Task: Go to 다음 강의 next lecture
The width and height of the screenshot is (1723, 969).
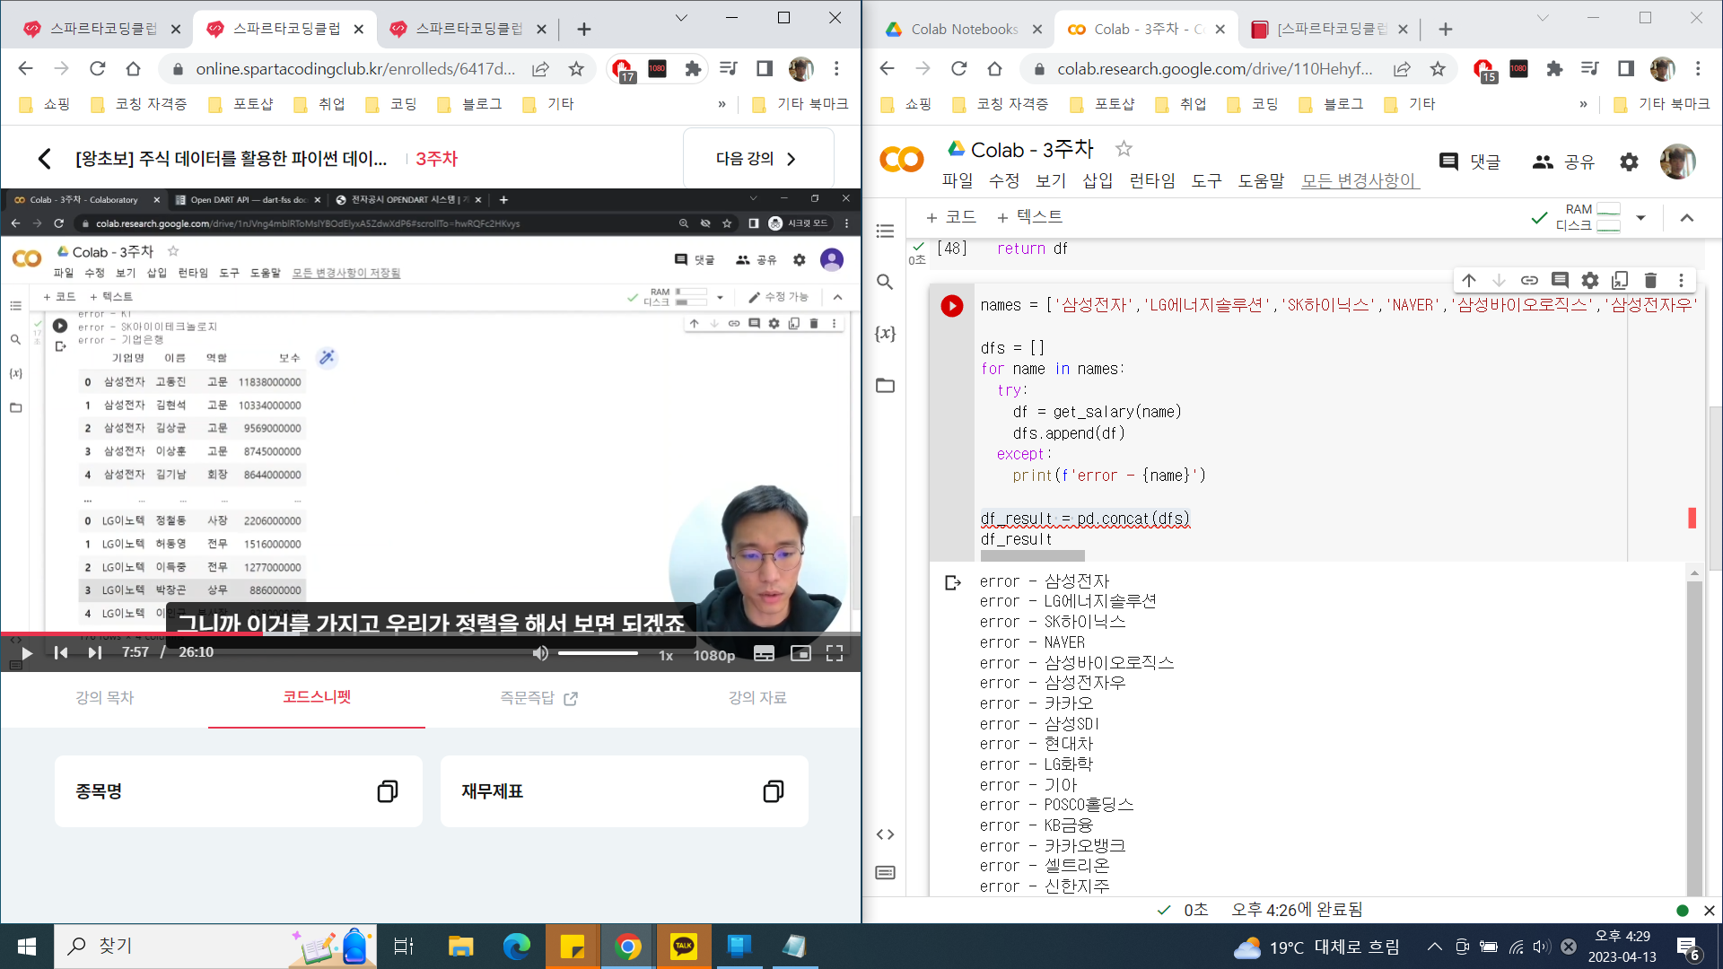Action: pos(758,159)
